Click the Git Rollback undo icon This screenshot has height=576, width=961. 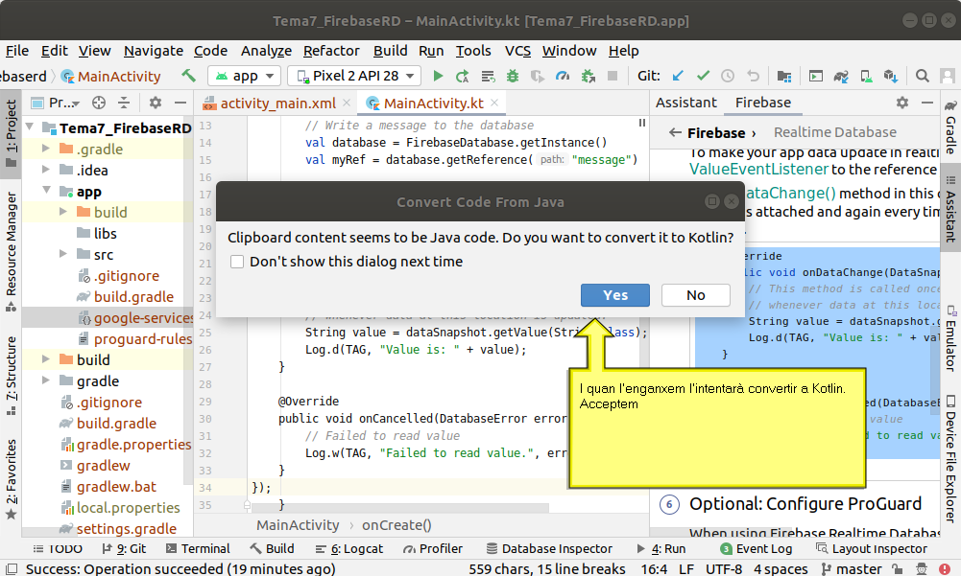coord(753,76)
